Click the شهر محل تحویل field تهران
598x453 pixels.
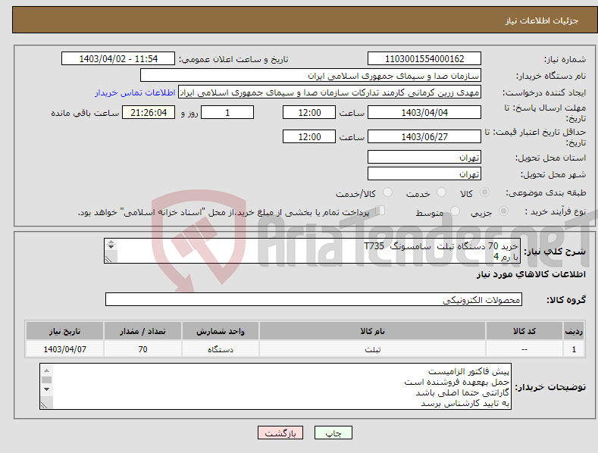coord(424,174)
